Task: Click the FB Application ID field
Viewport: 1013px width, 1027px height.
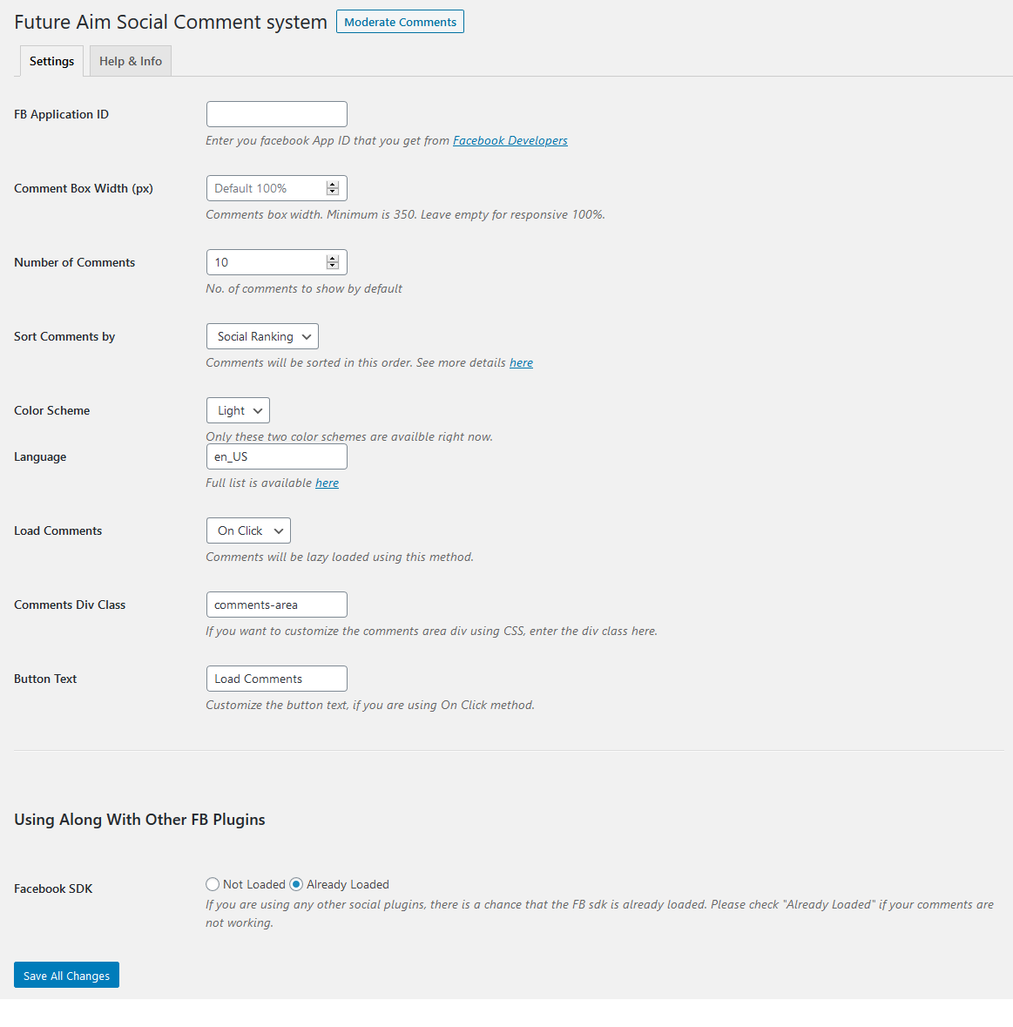Action: (x=276, y=114)
